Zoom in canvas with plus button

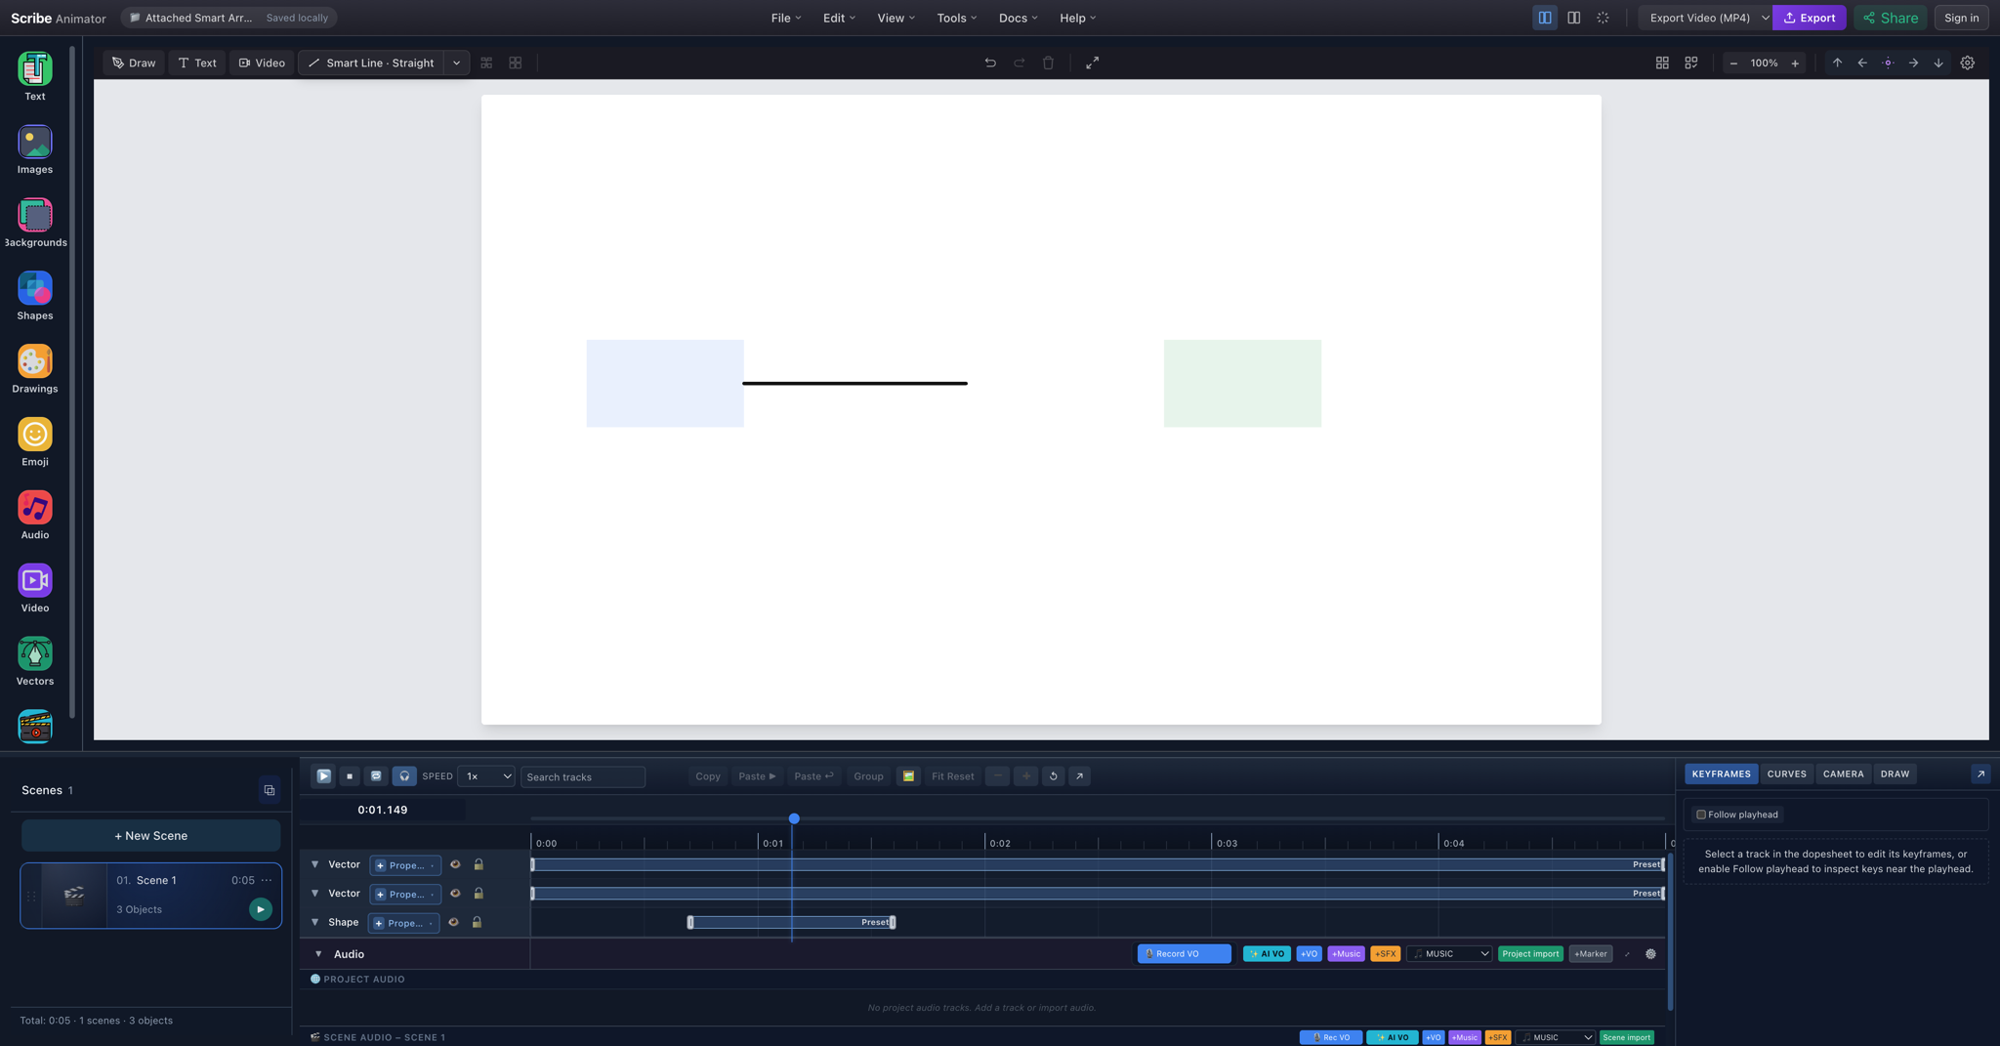[x=1795, y=63]
